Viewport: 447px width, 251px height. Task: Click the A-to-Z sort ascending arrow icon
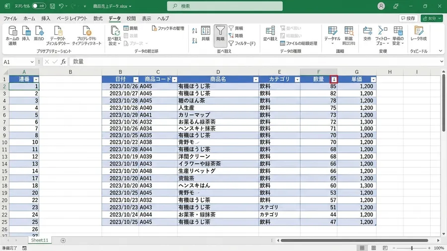click(195, 31)
